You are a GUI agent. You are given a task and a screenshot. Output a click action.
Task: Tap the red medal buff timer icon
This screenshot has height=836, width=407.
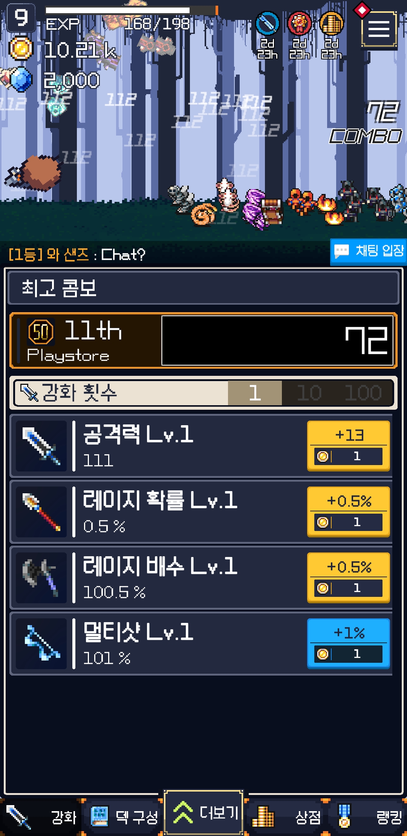tap(300, 23)
